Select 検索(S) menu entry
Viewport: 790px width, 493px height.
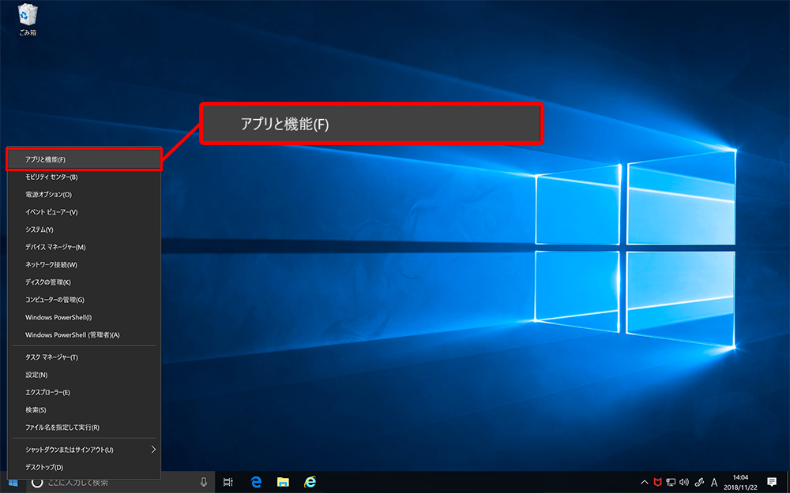click(x=85, y=410)
